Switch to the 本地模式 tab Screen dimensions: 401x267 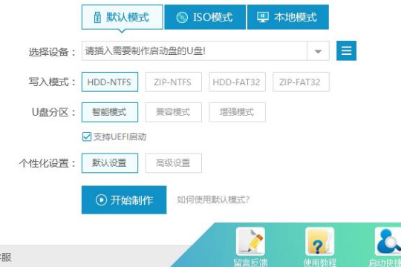point(288,17)
